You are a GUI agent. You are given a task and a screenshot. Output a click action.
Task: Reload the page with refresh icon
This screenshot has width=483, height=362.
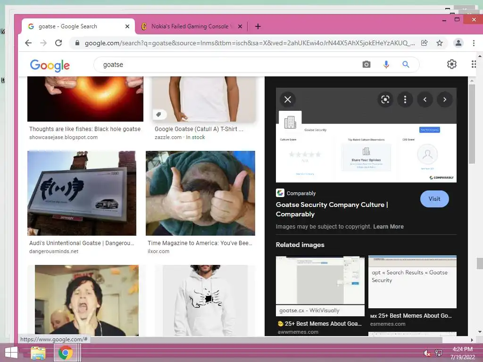click(x=58, y=43)
